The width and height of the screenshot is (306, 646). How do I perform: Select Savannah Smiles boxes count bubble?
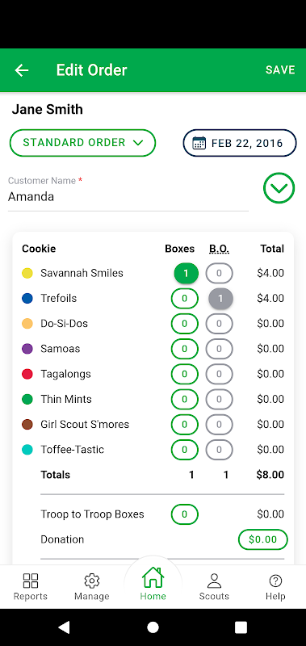point(187,274)
